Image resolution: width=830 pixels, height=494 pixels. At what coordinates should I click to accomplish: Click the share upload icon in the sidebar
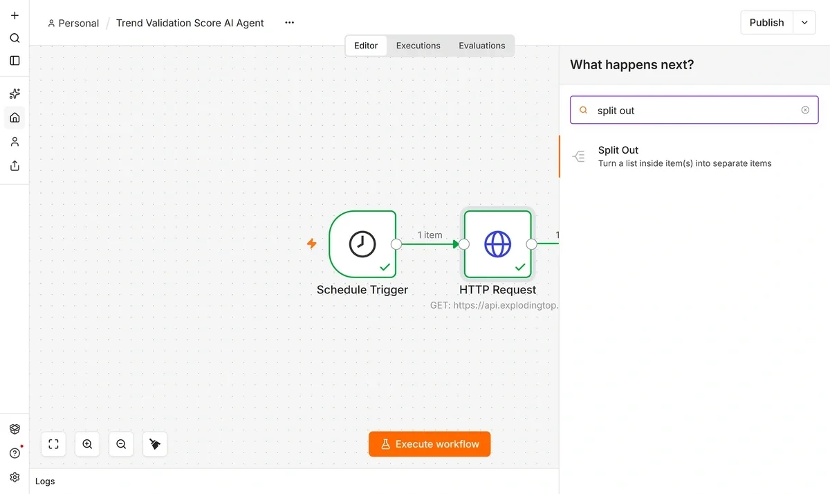(x=15, y=166)
